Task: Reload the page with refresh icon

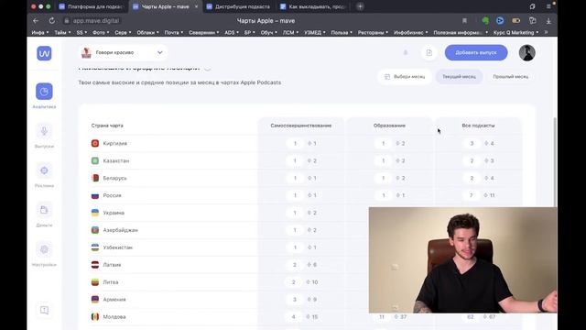Action: click(x=52, y=21)
